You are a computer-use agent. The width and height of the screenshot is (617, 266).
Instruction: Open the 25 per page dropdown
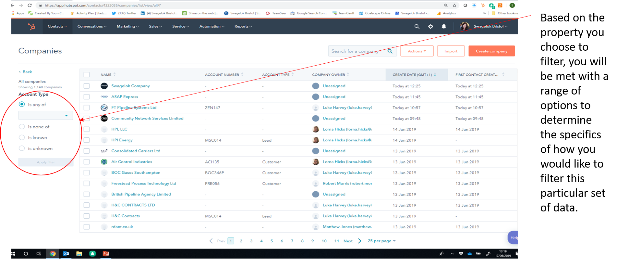point(381,241)
